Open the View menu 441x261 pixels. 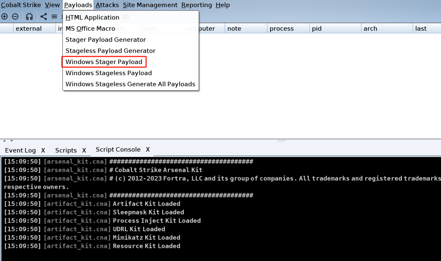tap(52, 5)
